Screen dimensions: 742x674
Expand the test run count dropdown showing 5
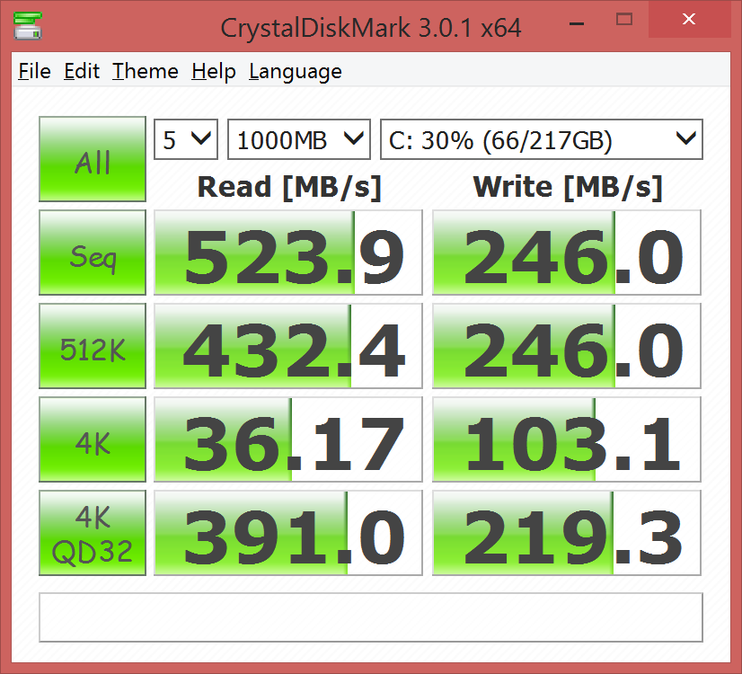(186, 139)
